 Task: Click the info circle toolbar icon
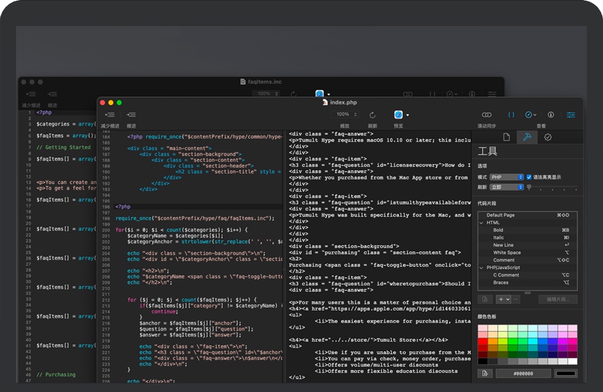coord(550,115)
